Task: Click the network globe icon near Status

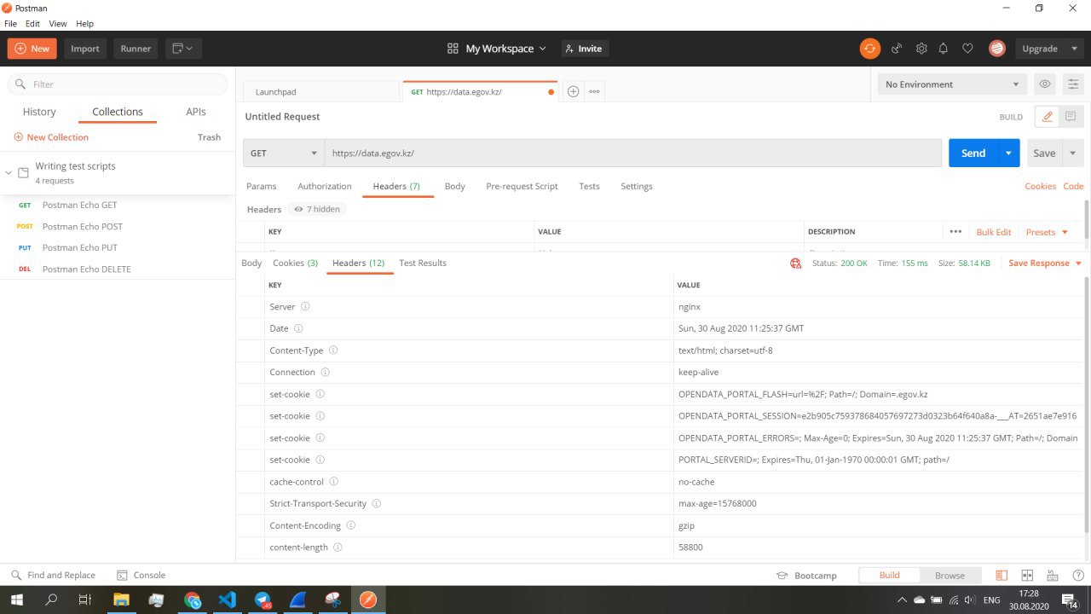Action: click(x=796, y=264)
